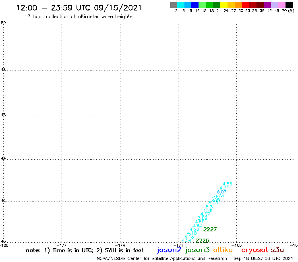Image resolution: width=298 pixels, height=262 pixels.
Task: Click the -171 longitude axis label
Action: point(178,245)
